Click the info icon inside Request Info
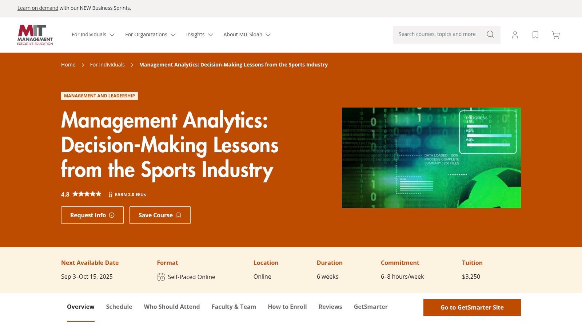 [112, 215]
